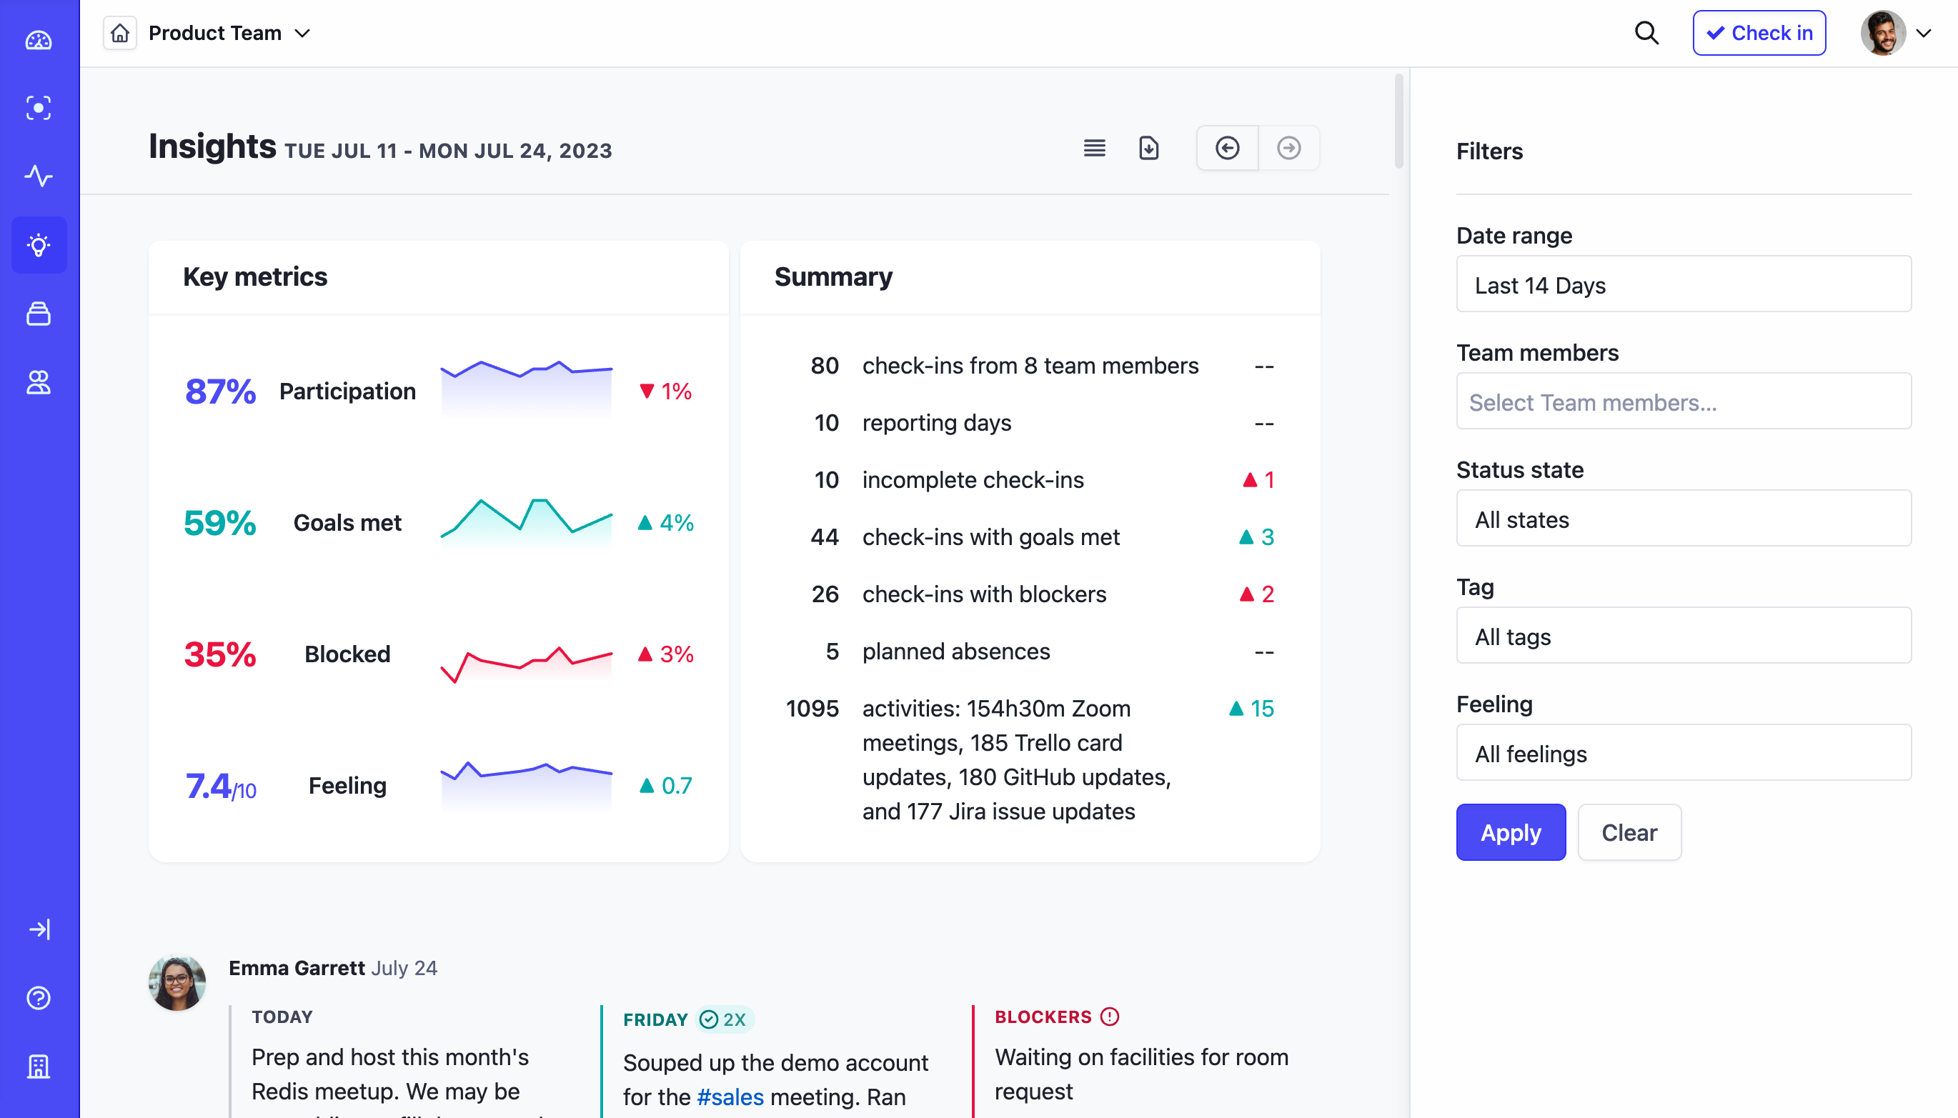Go to previous date period arrow
The image size is (1958, 1118).
point(1227,148)
